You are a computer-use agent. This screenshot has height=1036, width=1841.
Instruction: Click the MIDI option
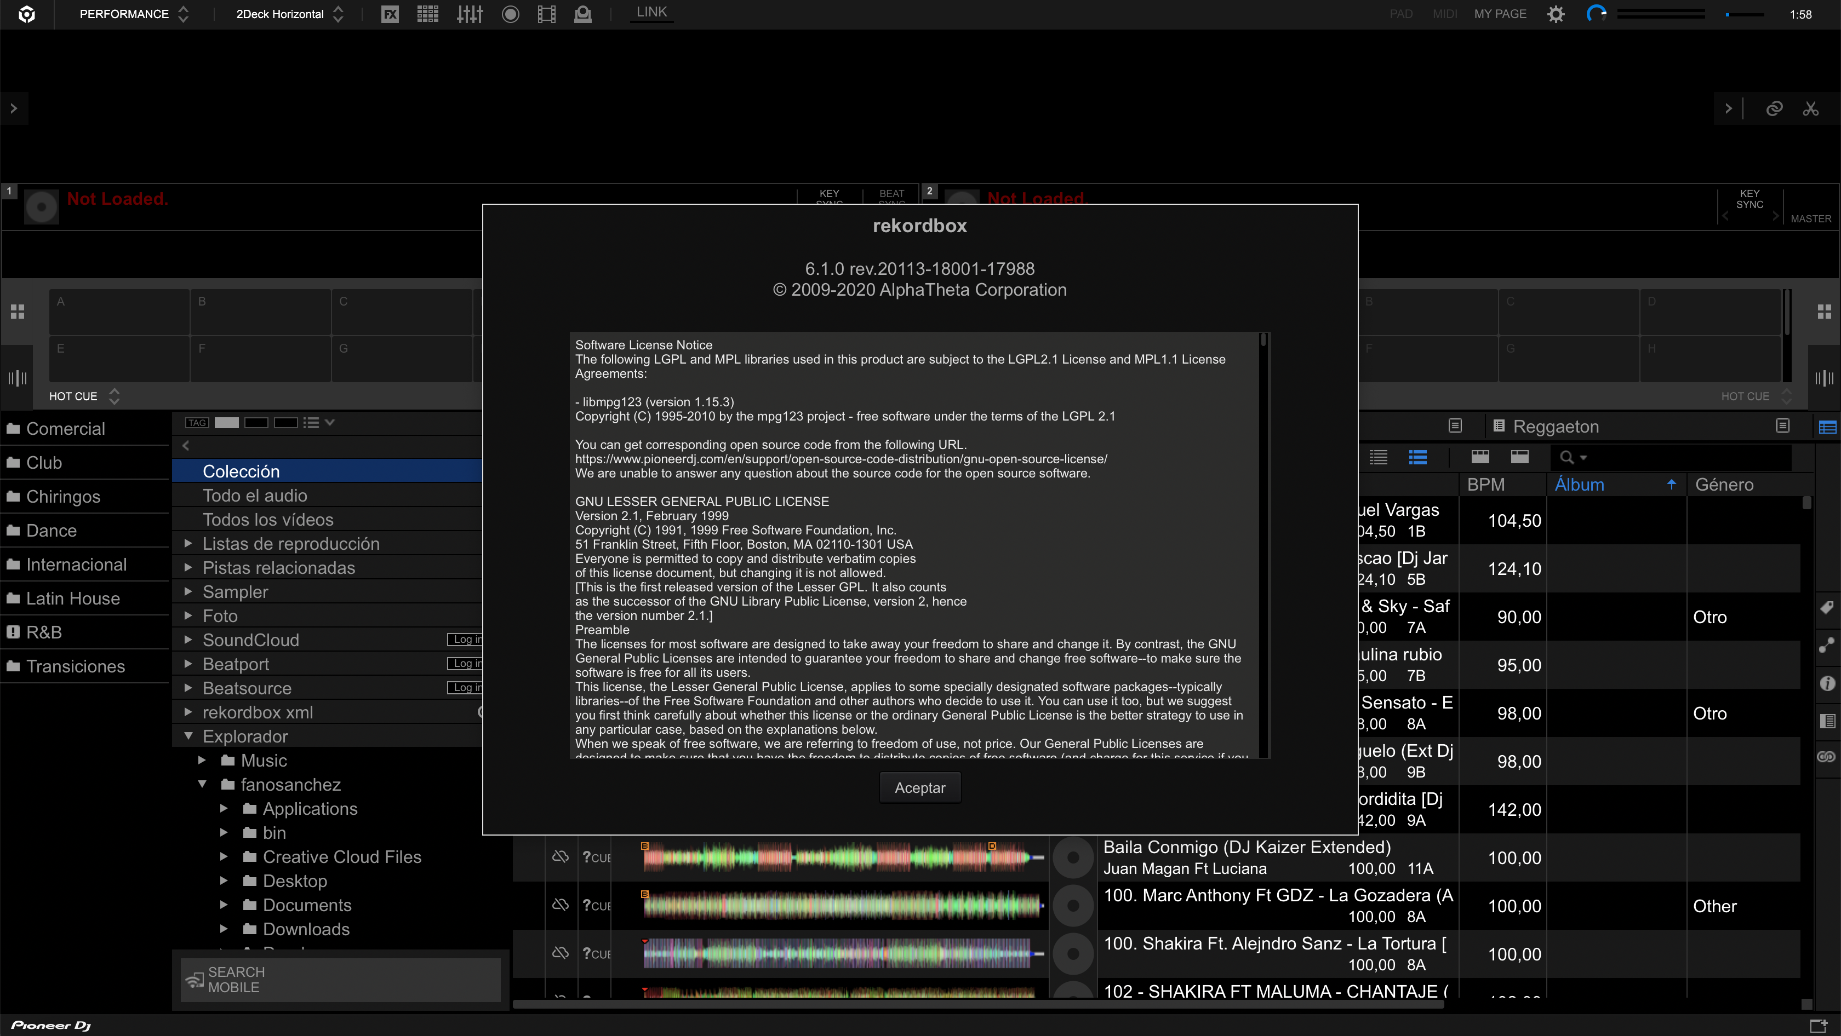tap(1444, 14)
